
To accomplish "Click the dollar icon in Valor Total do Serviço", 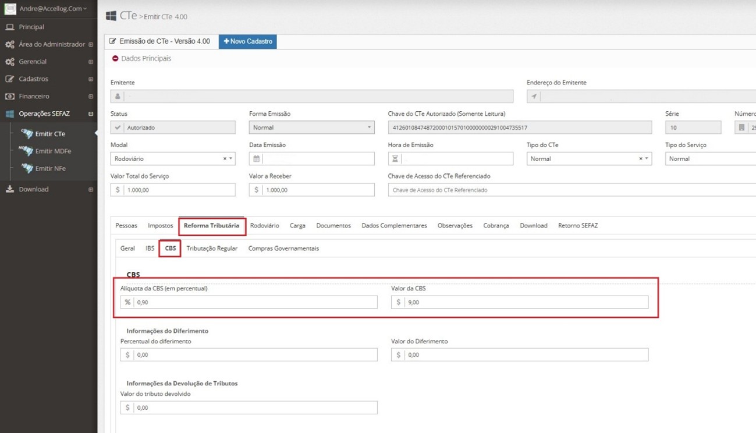I will pos(118,190).
